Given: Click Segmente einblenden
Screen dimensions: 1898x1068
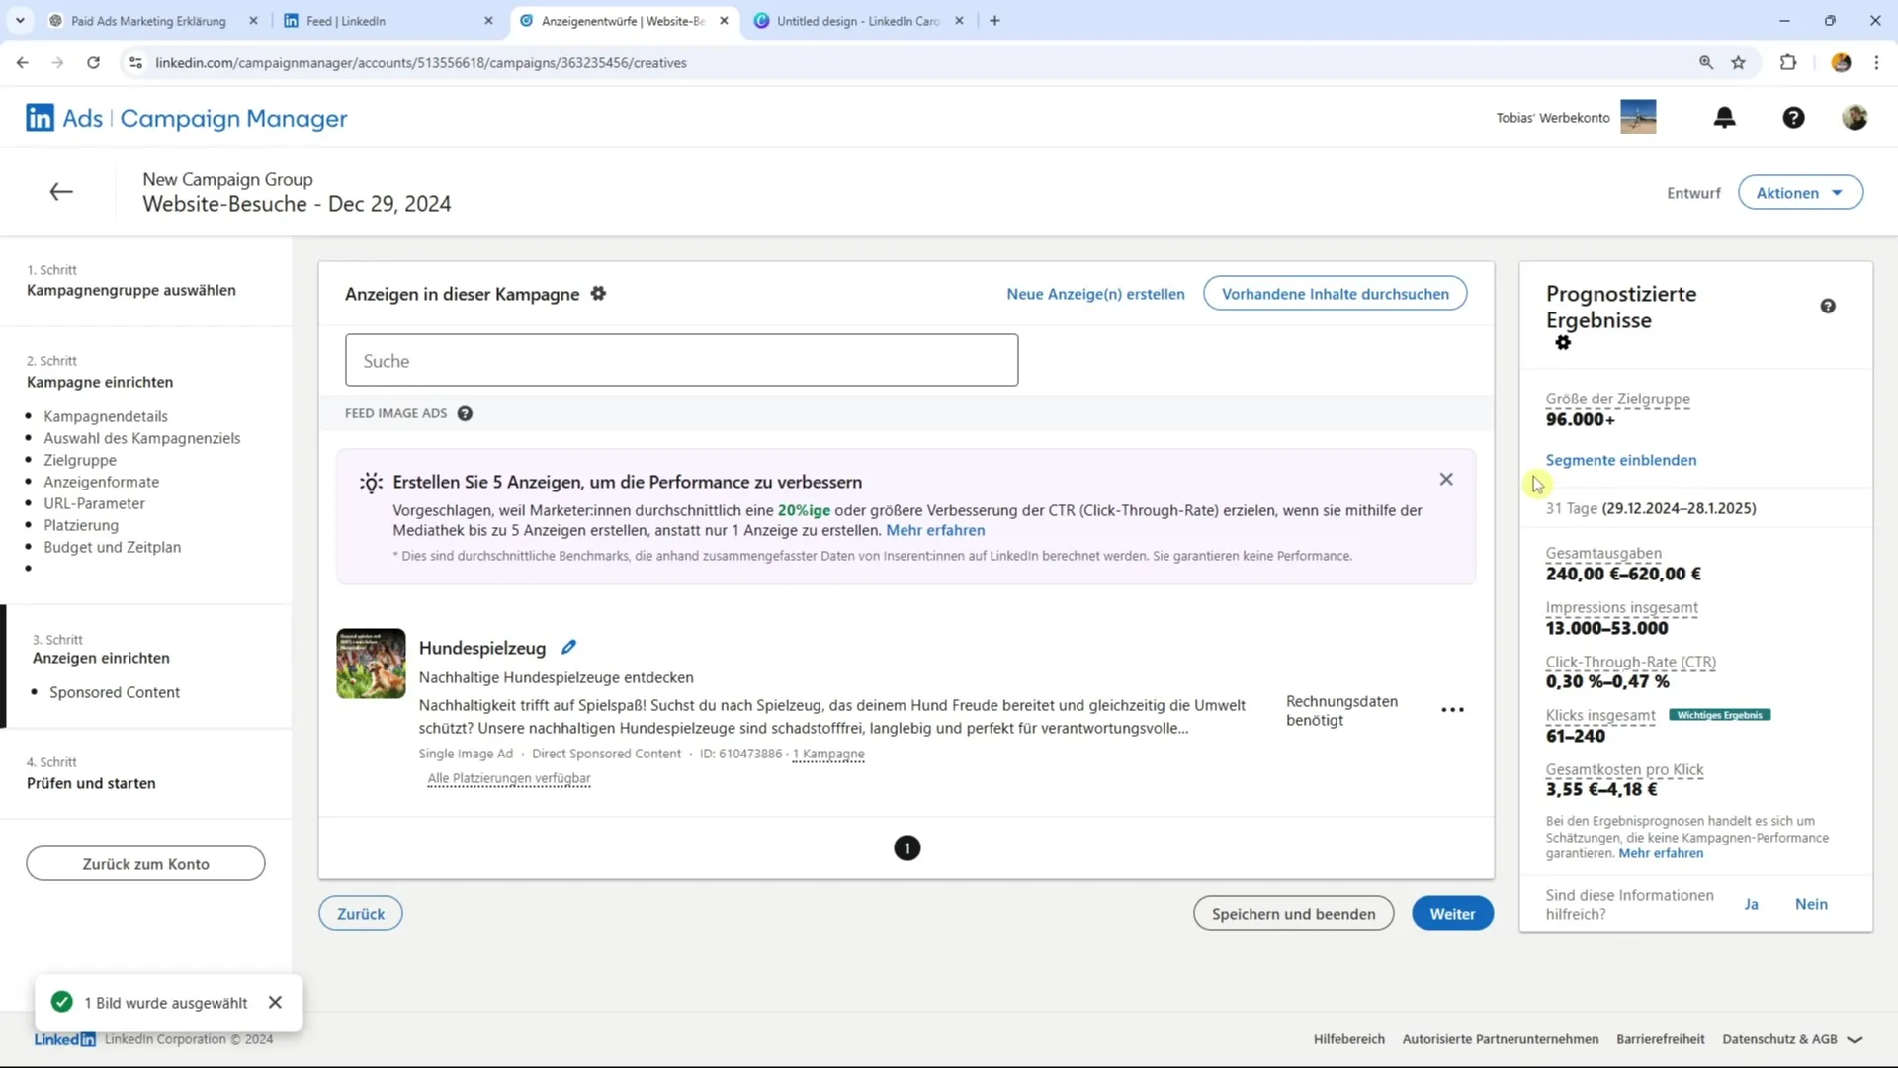Looking at the screenshot, I should [x=1620, y=460].
